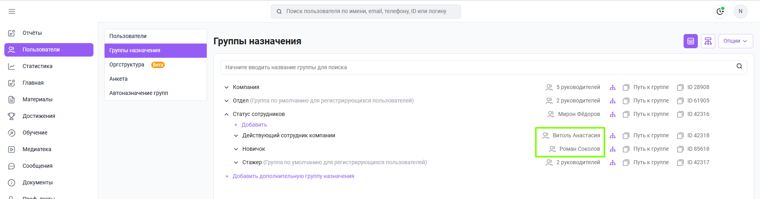Click 2 руководителей in Отдел row
Viewport: 760px width, 199px height.
pyautogui.click(x=578, y=100)
